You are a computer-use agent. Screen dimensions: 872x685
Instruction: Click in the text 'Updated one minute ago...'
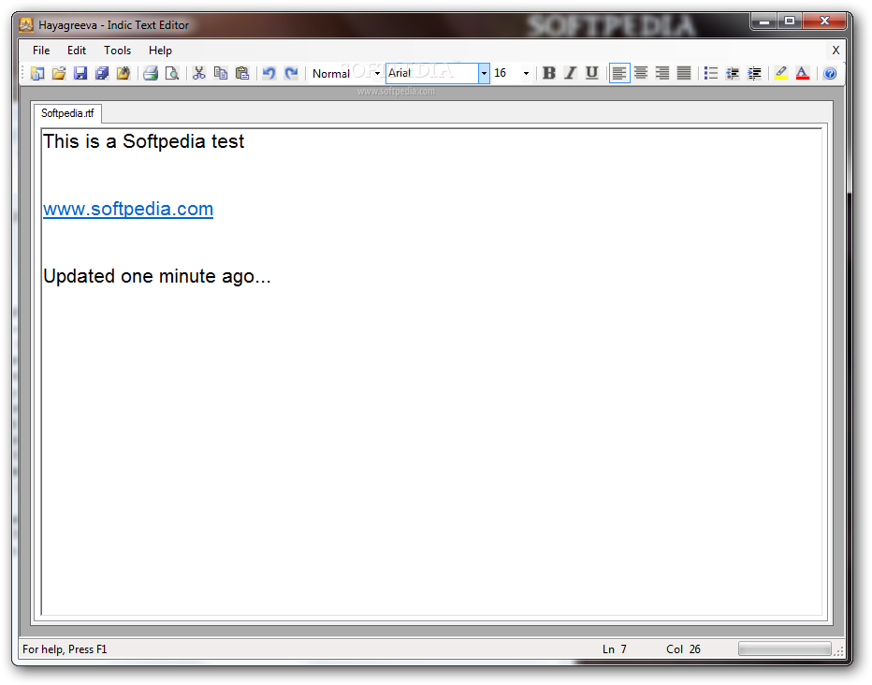(157, 276)
